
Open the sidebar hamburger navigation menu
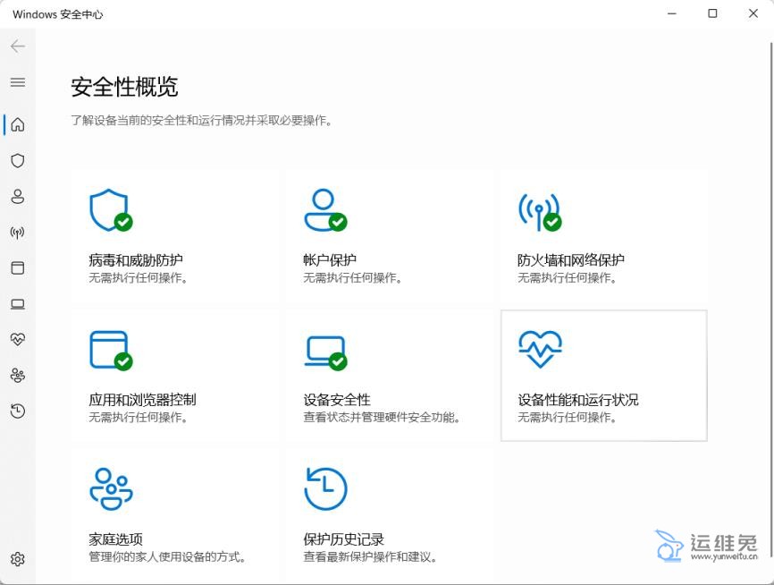point(17,82)
